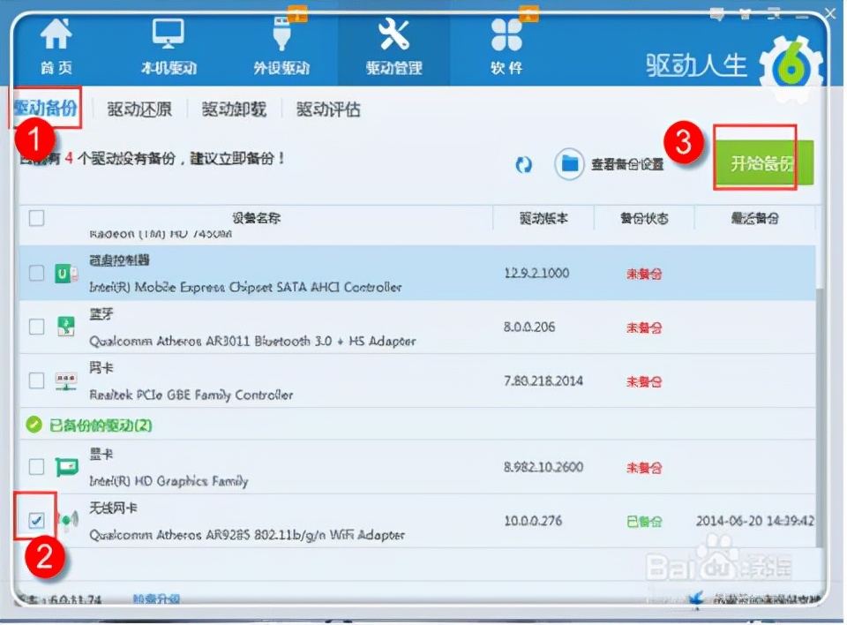Check the 磁盘控制器 SATA controller checkbox

[35, 273]
